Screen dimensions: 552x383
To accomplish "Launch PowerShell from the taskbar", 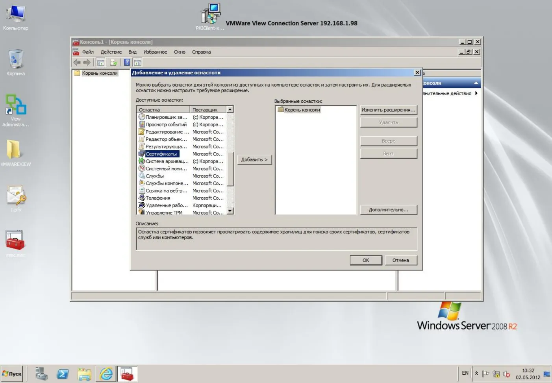I will pos(63,374).
